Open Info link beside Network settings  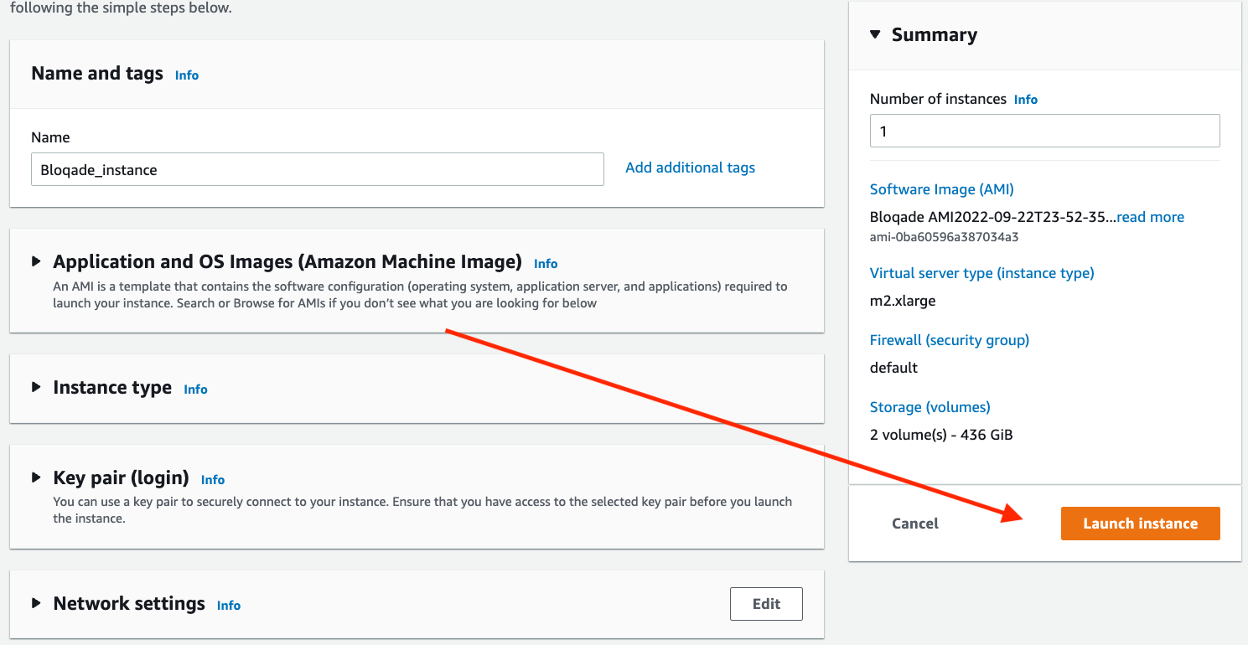[x=229, y=606]
